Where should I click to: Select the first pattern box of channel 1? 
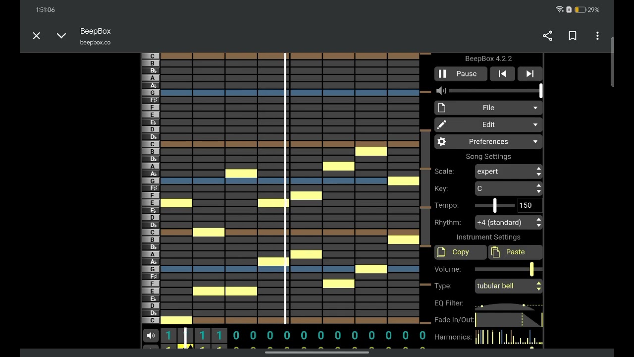[x=168, y=336]
